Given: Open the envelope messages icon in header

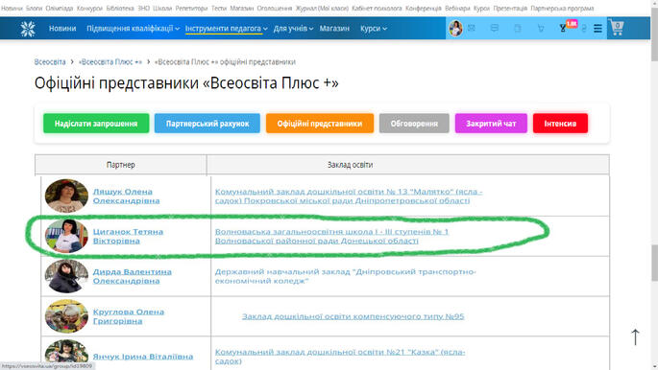Looking at the screenshot, I should (x=472, y=28).
